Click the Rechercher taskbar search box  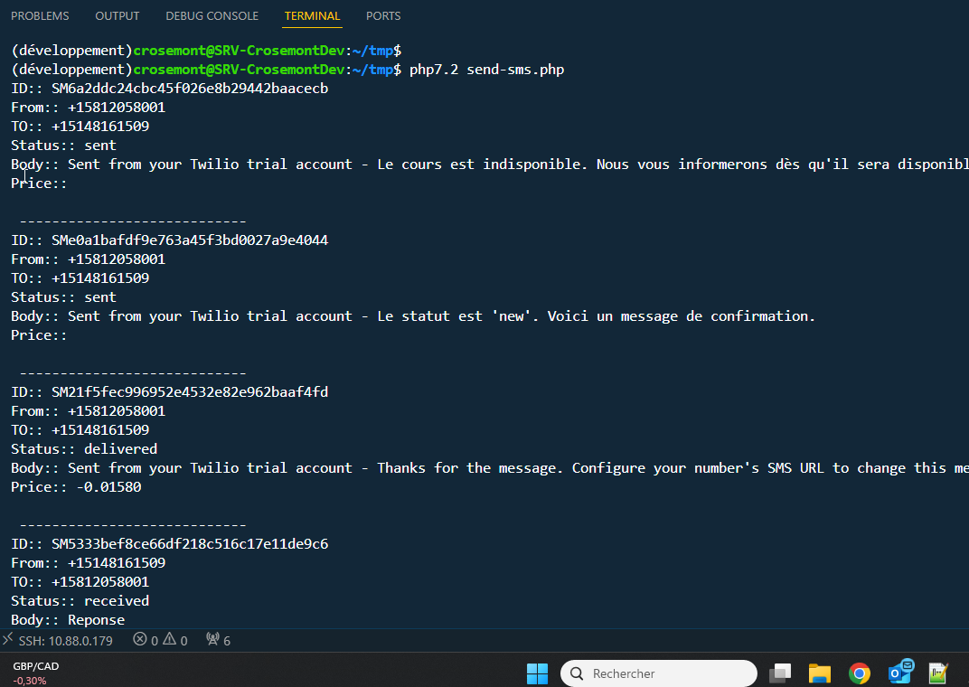[x=658, y=673]
